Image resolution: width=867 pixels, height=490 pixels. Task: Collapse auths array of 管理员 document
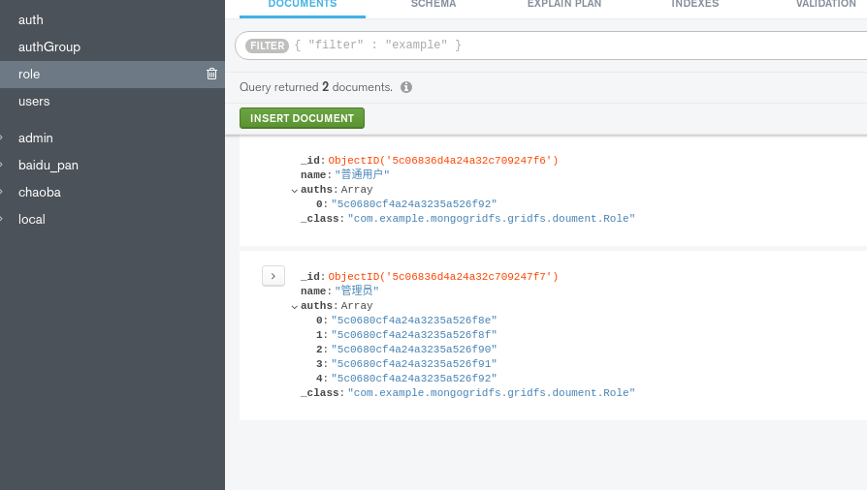[x=294, y=307]
